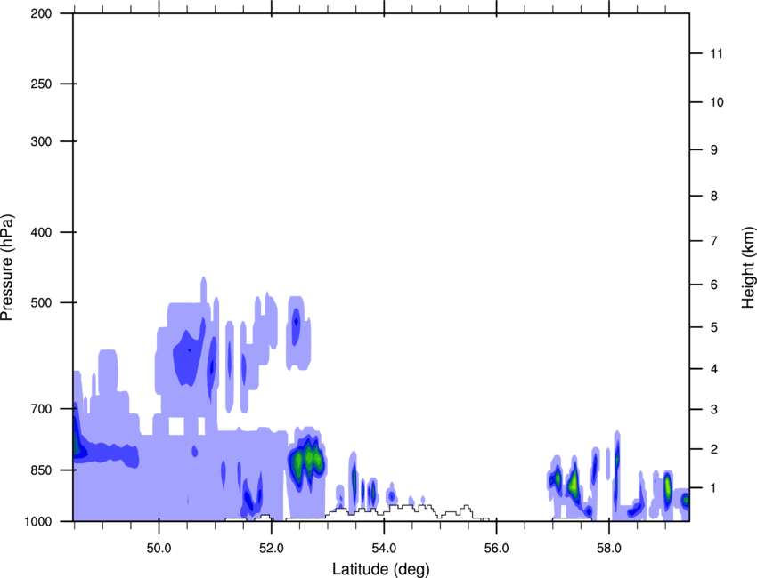The width and height of the screenshot is (757, 578).
Task: Click height tick label 4
Action: tap(714, 369)
